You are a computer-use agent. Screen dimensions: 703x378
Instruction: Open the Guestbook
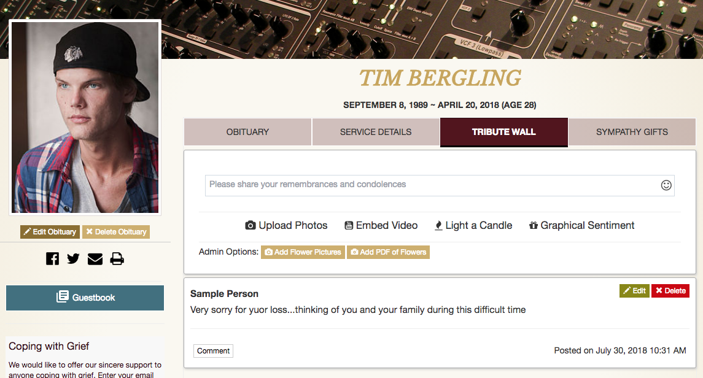click(85, 298)
